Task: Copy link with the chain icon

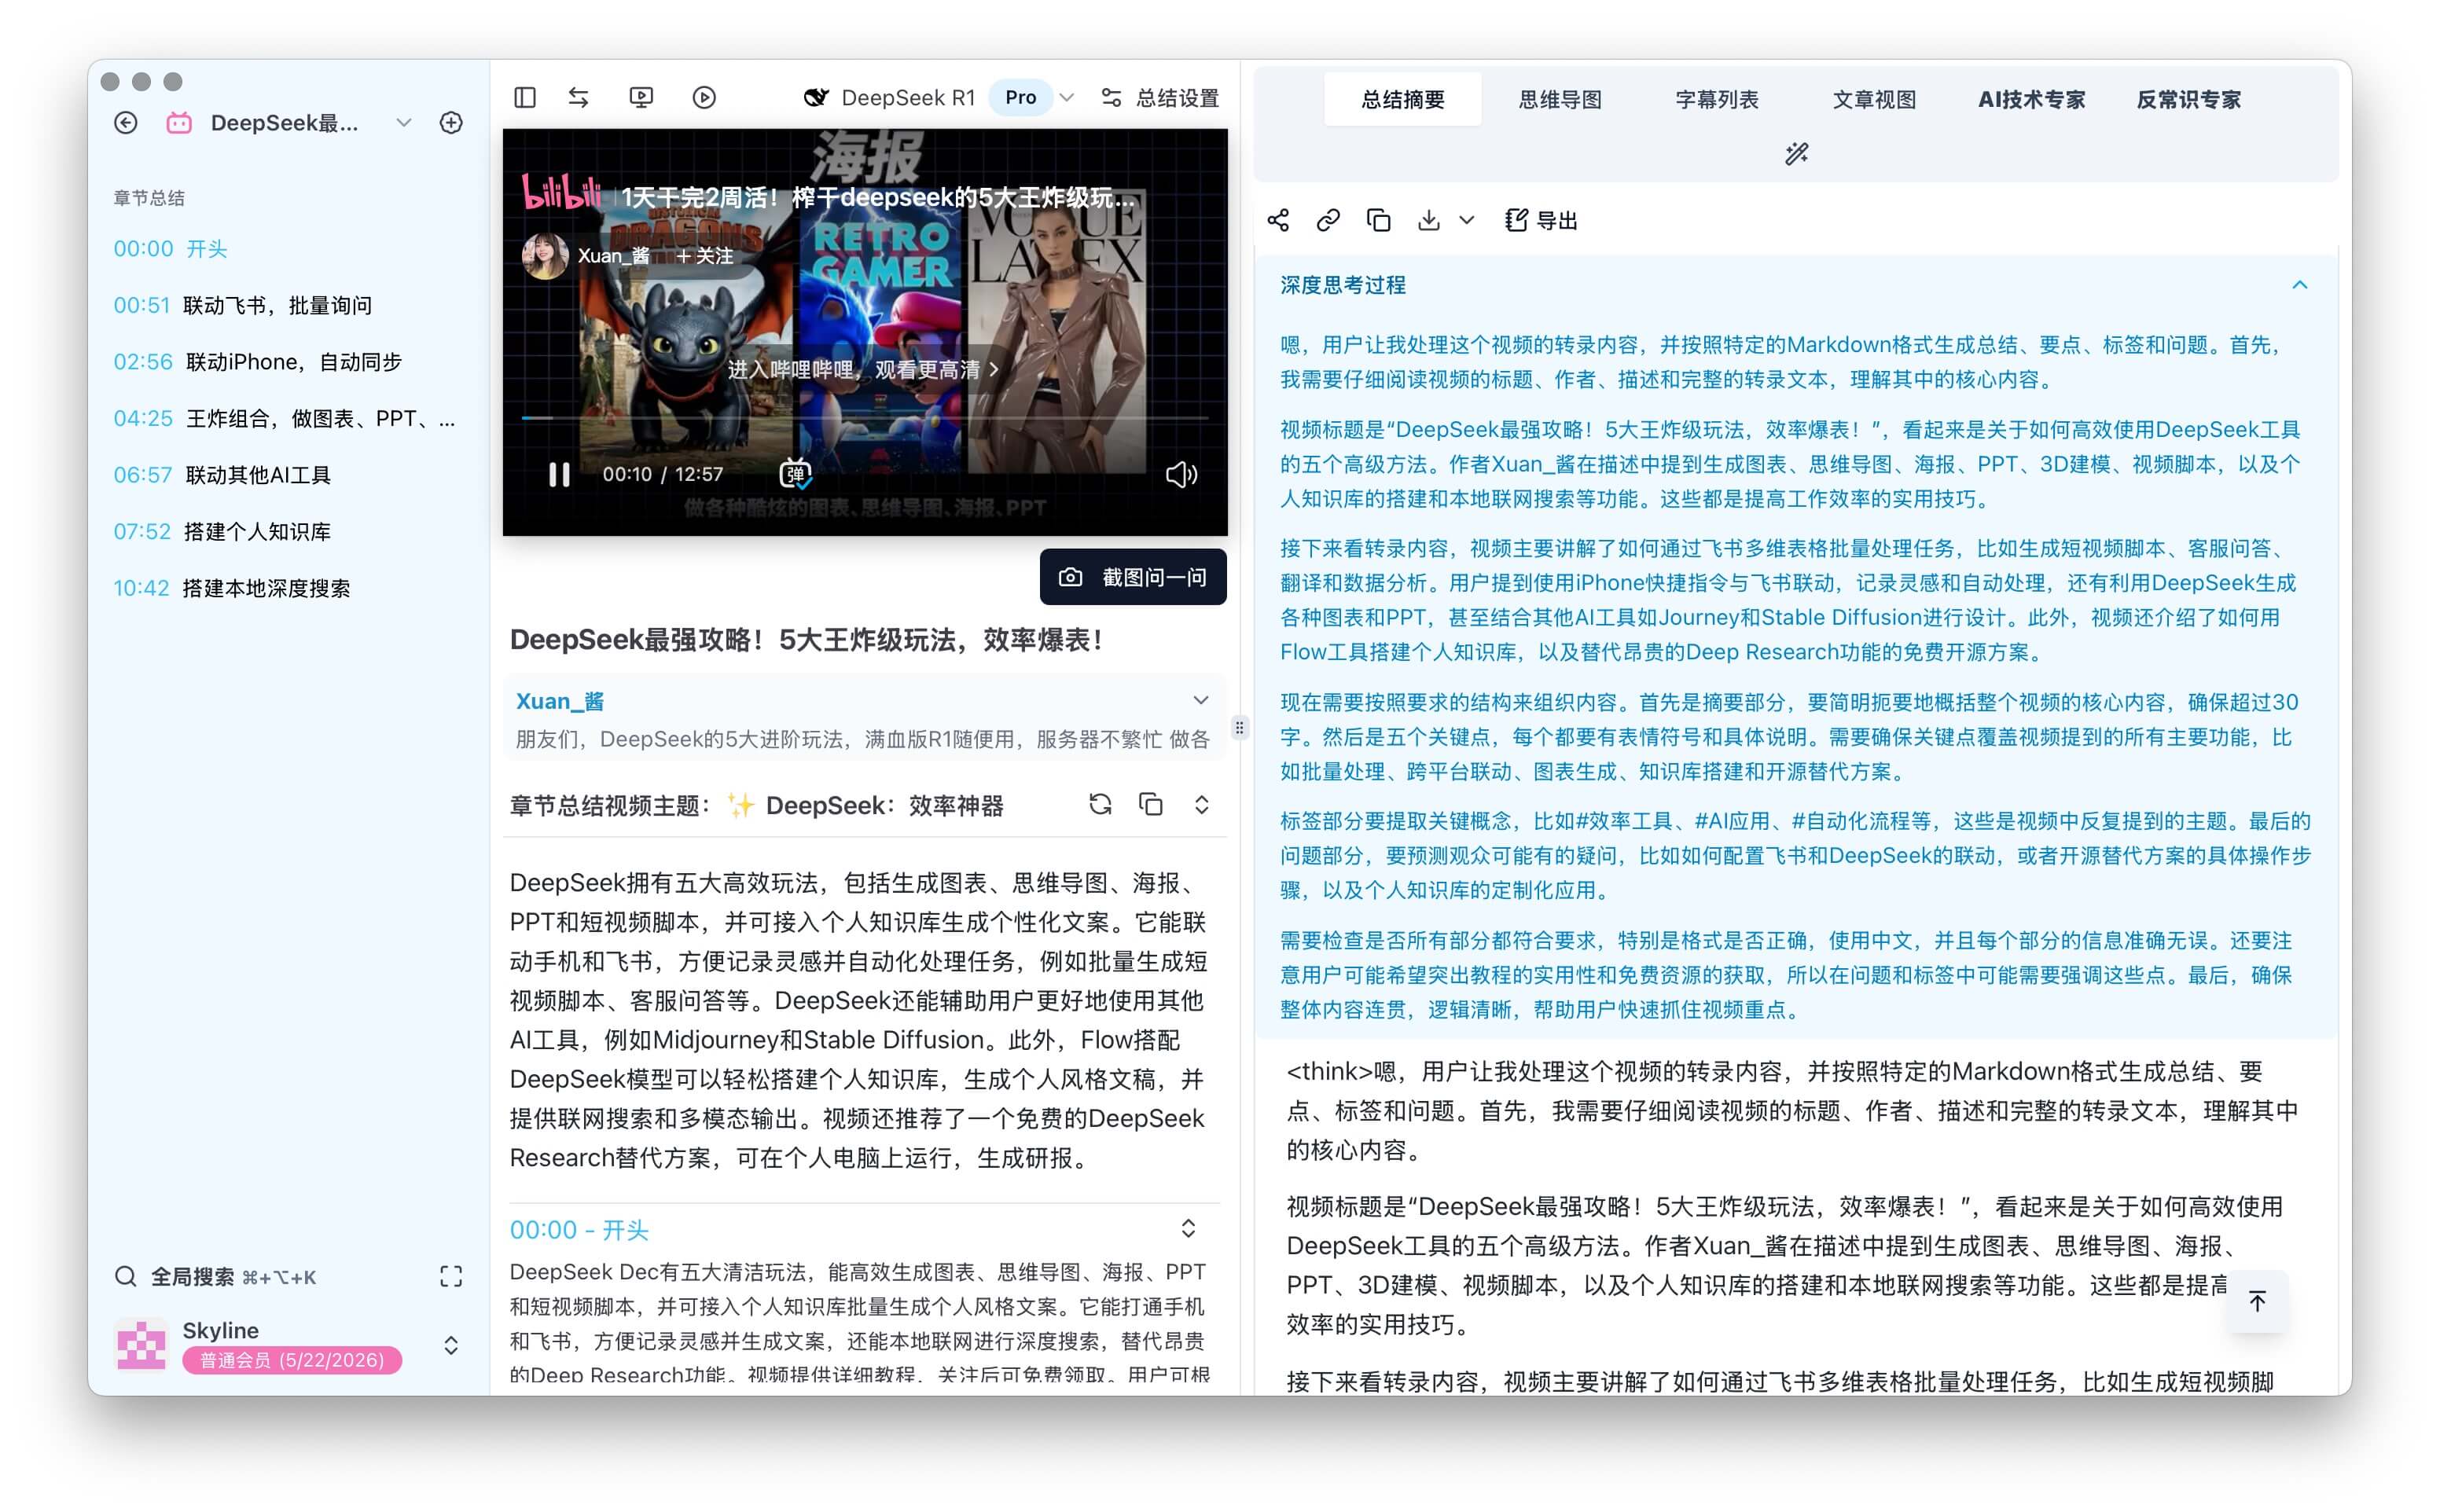Action: point(1327,220)
